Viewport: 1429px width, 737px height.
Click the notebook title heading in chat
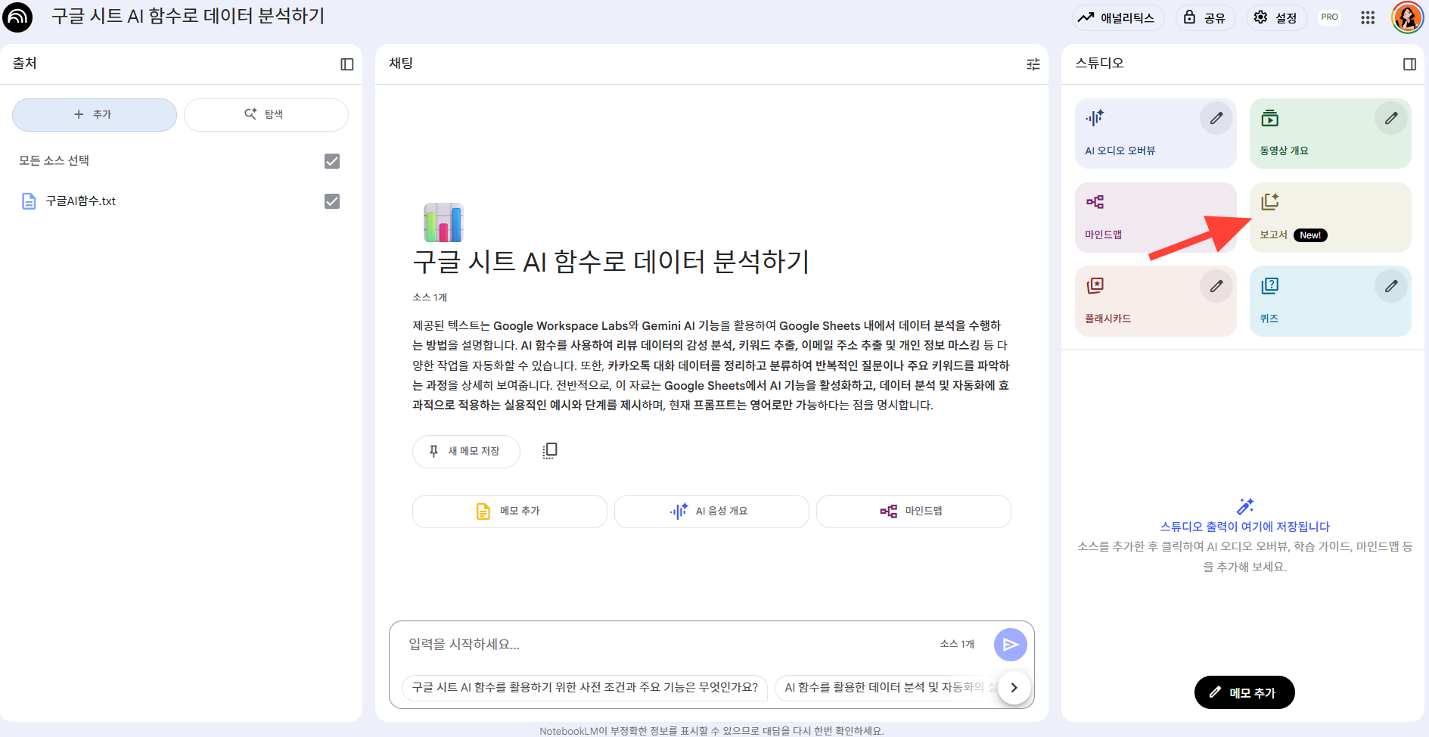(611, 262)
